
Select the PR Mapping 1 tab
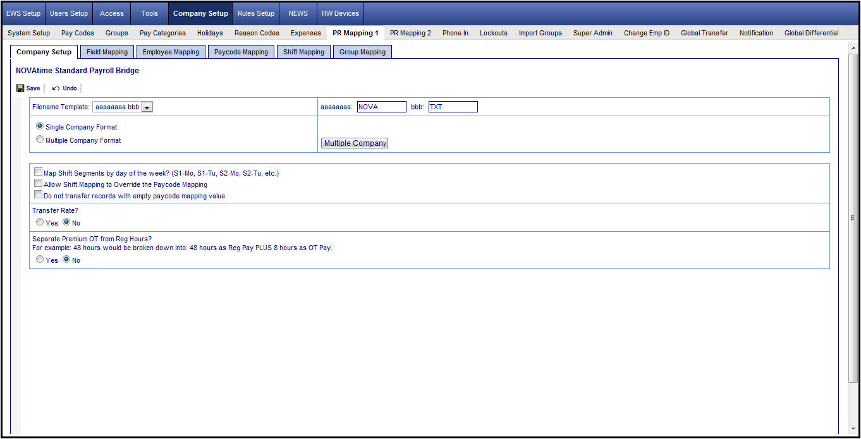click(356, 33)
